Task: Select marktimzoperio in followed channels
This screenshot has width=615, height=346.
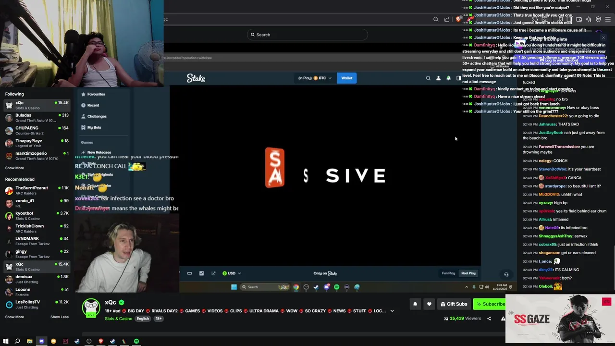Action: (x=37, y=156)
